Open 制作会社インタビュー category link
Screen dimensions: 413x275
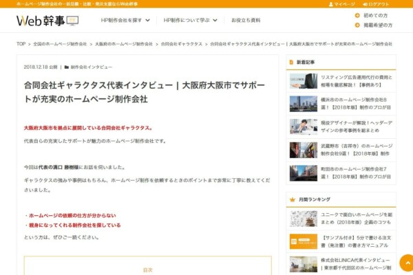click(x=92, y=67)
